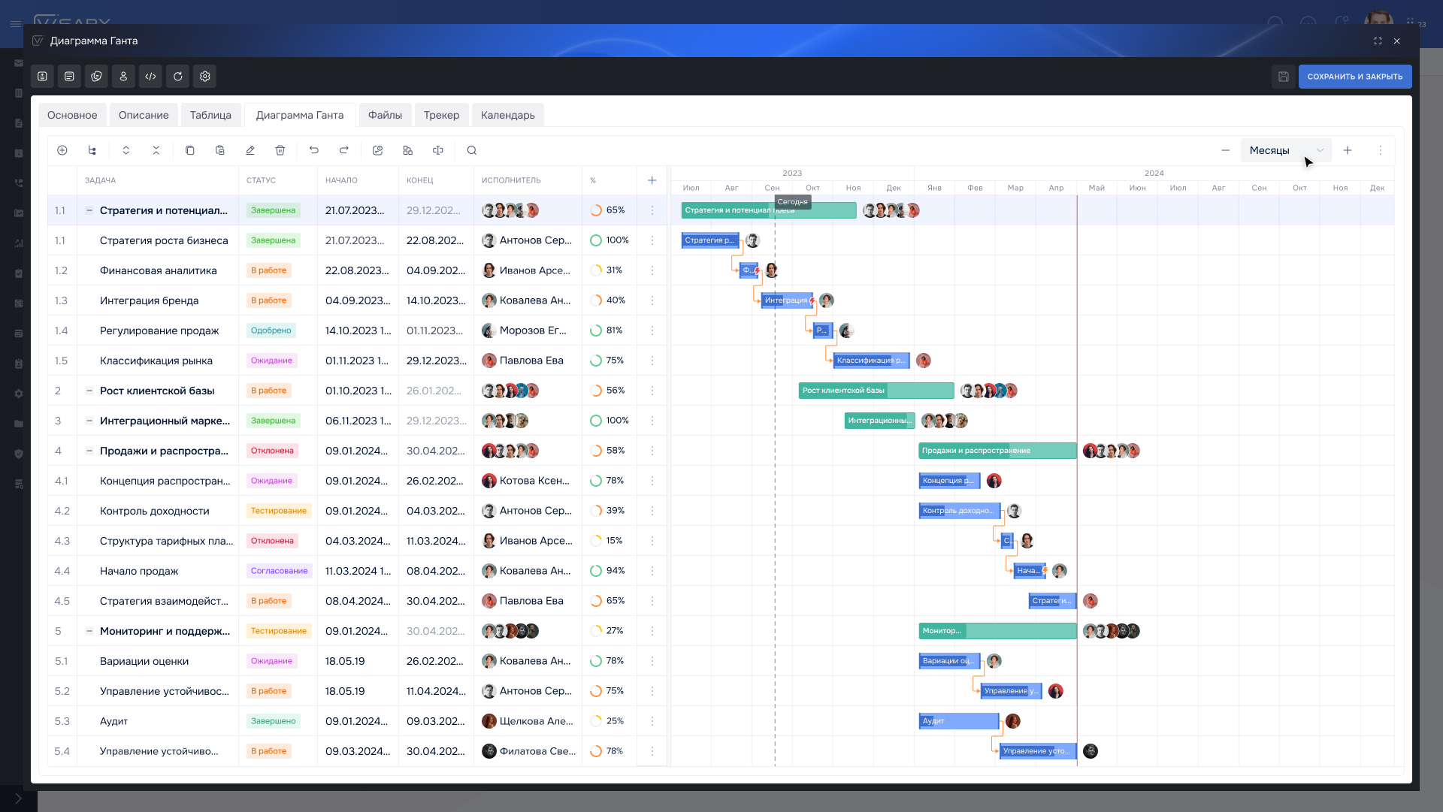Click 'Сохранить и закрыть' button
Viewport: 1443px width, 812px height.
(x=1354, y=77)
